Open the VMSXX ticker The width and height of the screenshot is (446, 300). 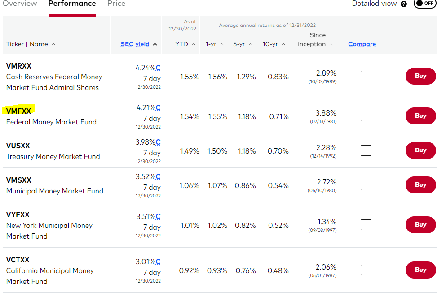tap(19, 180)
